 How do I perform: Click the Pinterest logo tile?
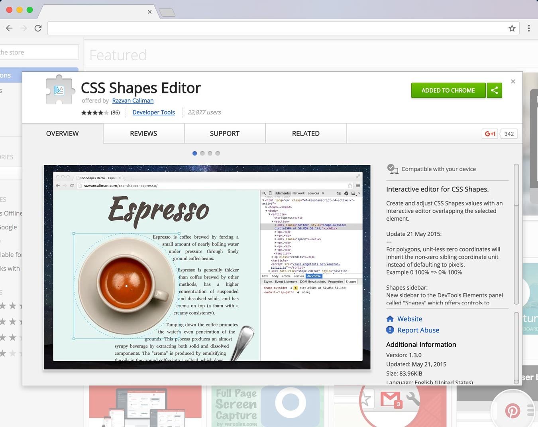(x=512, y=410)
